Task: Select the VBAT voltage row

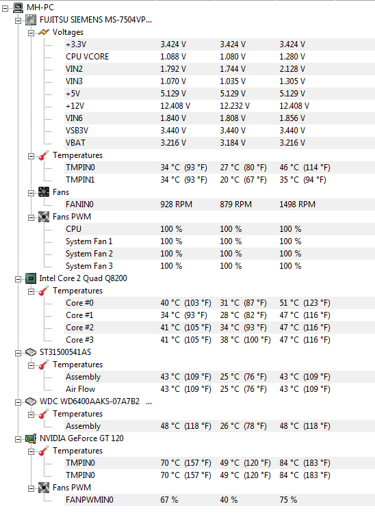Action: [x=220, y=143]
